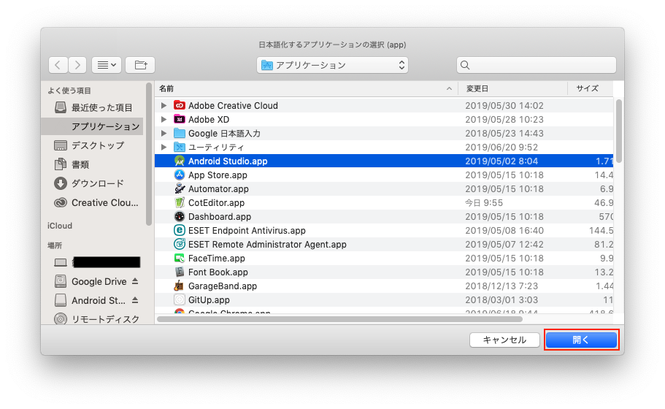
Task: Click date 2019/05/30 14:02
Action: (x=504, y=105)
